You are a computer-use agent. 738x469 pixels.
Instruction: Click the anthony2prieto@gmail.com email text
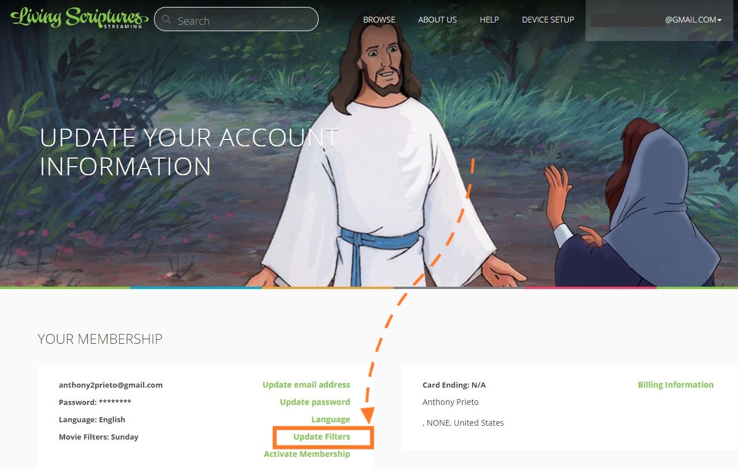[x=111, y=385]
